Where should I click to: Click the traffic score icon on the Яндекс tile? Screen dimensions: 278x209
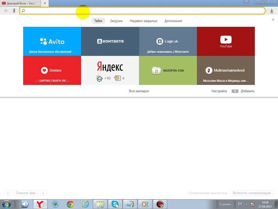(117, 78)
